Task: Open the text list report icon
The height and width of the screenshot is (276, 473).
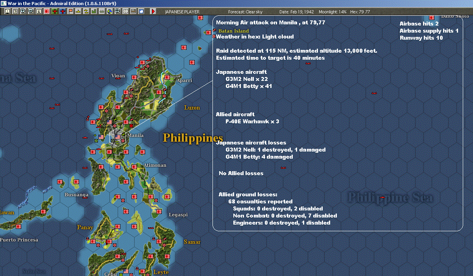Action: coord(15,12)
